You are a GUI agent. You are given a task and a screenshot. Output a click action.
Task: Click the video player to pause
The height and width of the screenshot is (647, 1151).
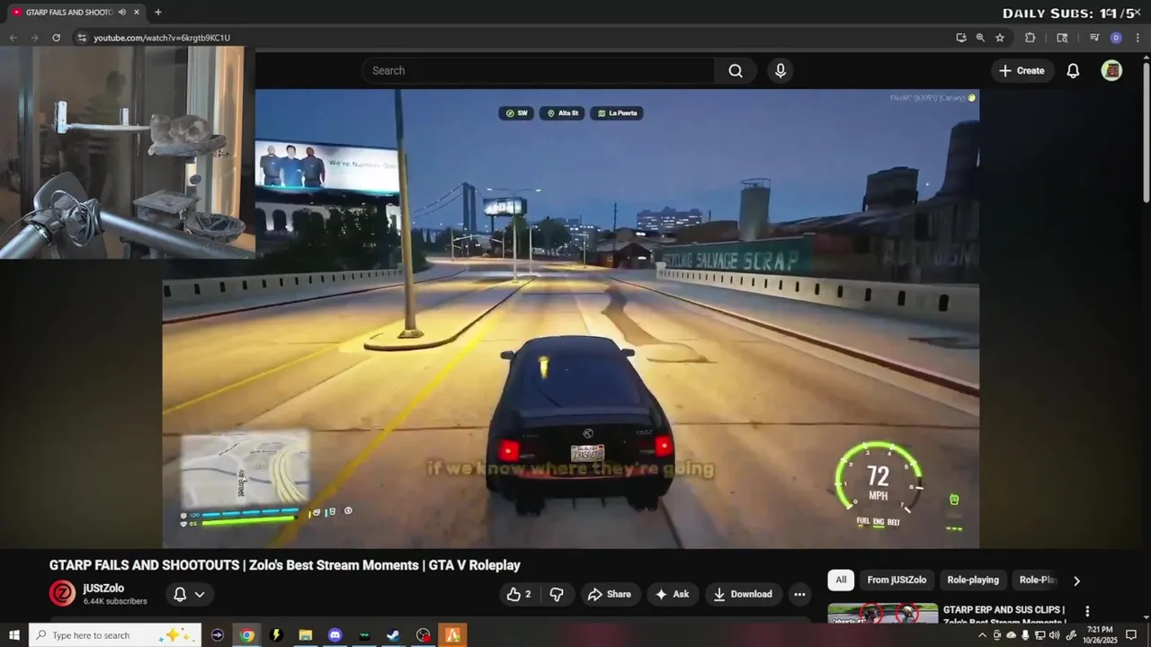(570, 318)
